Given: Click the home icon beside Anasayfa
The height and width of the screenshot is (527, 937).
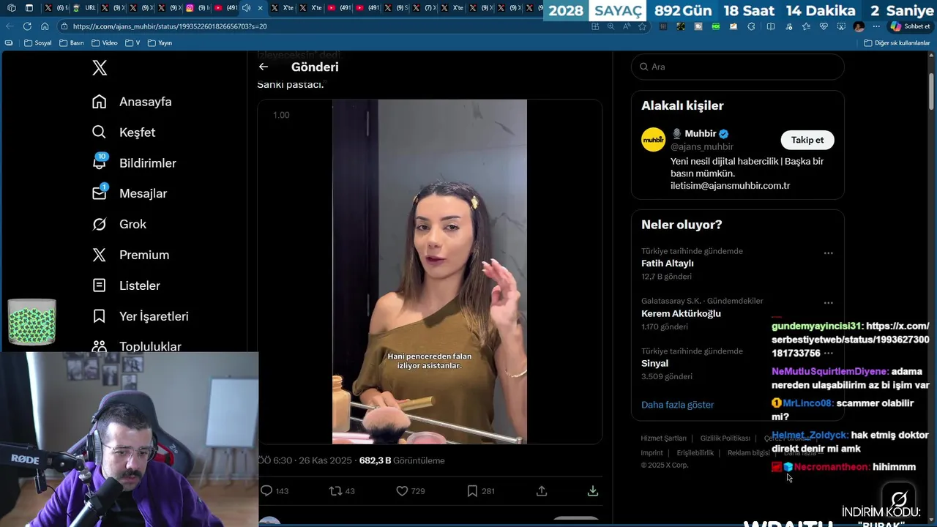Looking at the screenshot, I should tap(100, 102).
